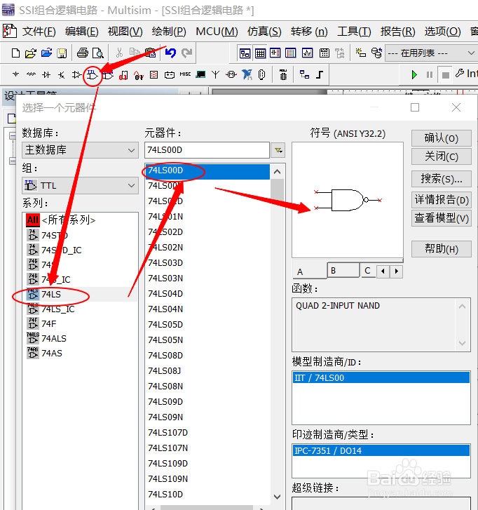Open the 视图(V) menu
478x510 pixels.
[125, 32]
